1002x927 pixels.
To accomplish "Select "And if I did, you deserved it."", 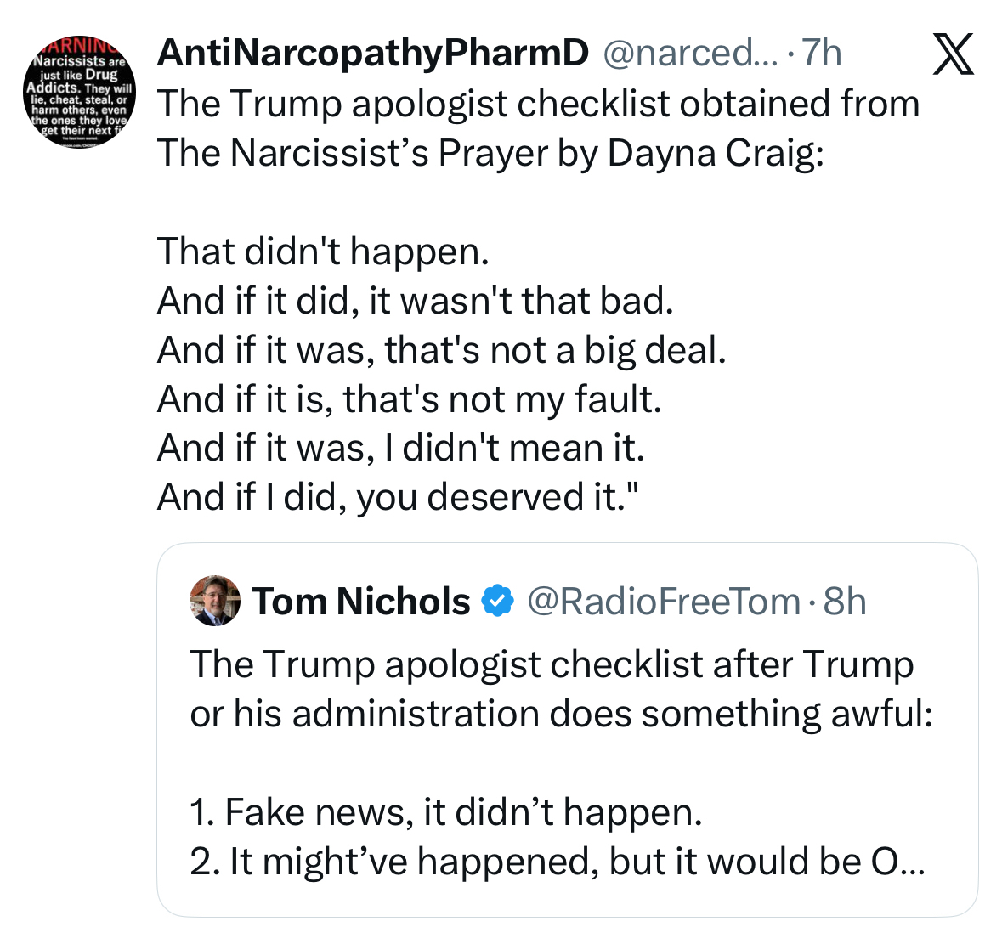I will pos(397,497).
